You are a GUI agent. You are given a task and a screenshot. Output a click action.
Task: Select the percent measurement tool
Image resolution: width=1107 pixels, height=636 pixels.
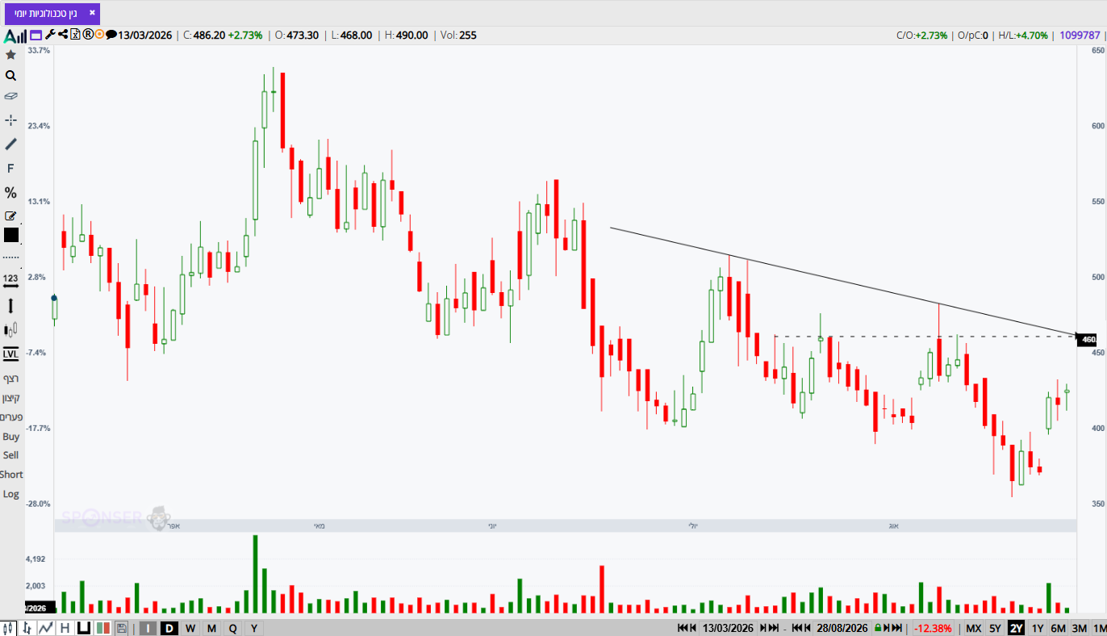pos(10,193)
